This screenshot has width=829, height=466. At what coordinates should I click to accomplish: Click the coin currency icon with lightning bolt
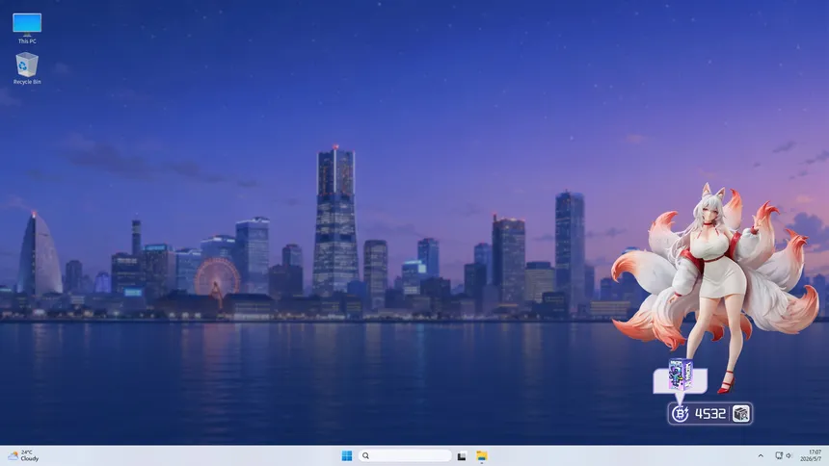681,414
